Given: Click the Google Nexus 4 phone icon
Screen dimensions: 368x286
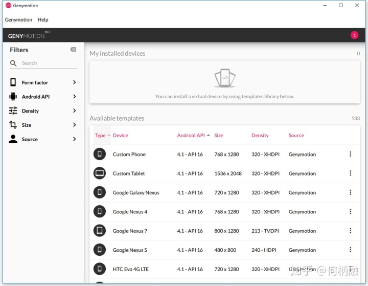Looking at the screenshot, I should (x=100, y=211).
